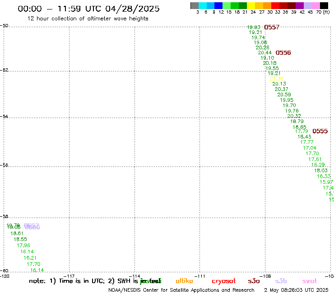Click the 0556 time stamp label
Viewport: 334px width, 294px height.
click(283, 52)
